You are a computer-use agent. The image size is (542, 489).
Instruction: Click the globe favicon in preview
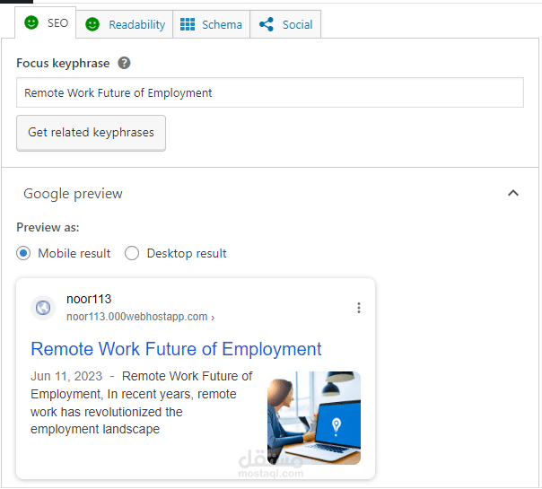pos(43,308)
